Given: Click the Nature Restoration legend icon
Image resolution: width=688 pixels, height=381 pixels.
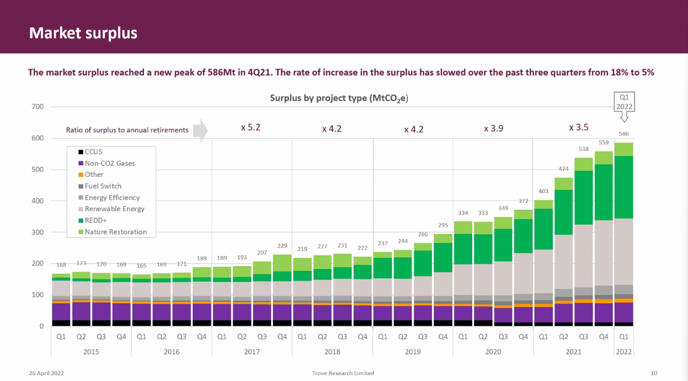Looking at the screenshot, I should click(x=80, y=231).
